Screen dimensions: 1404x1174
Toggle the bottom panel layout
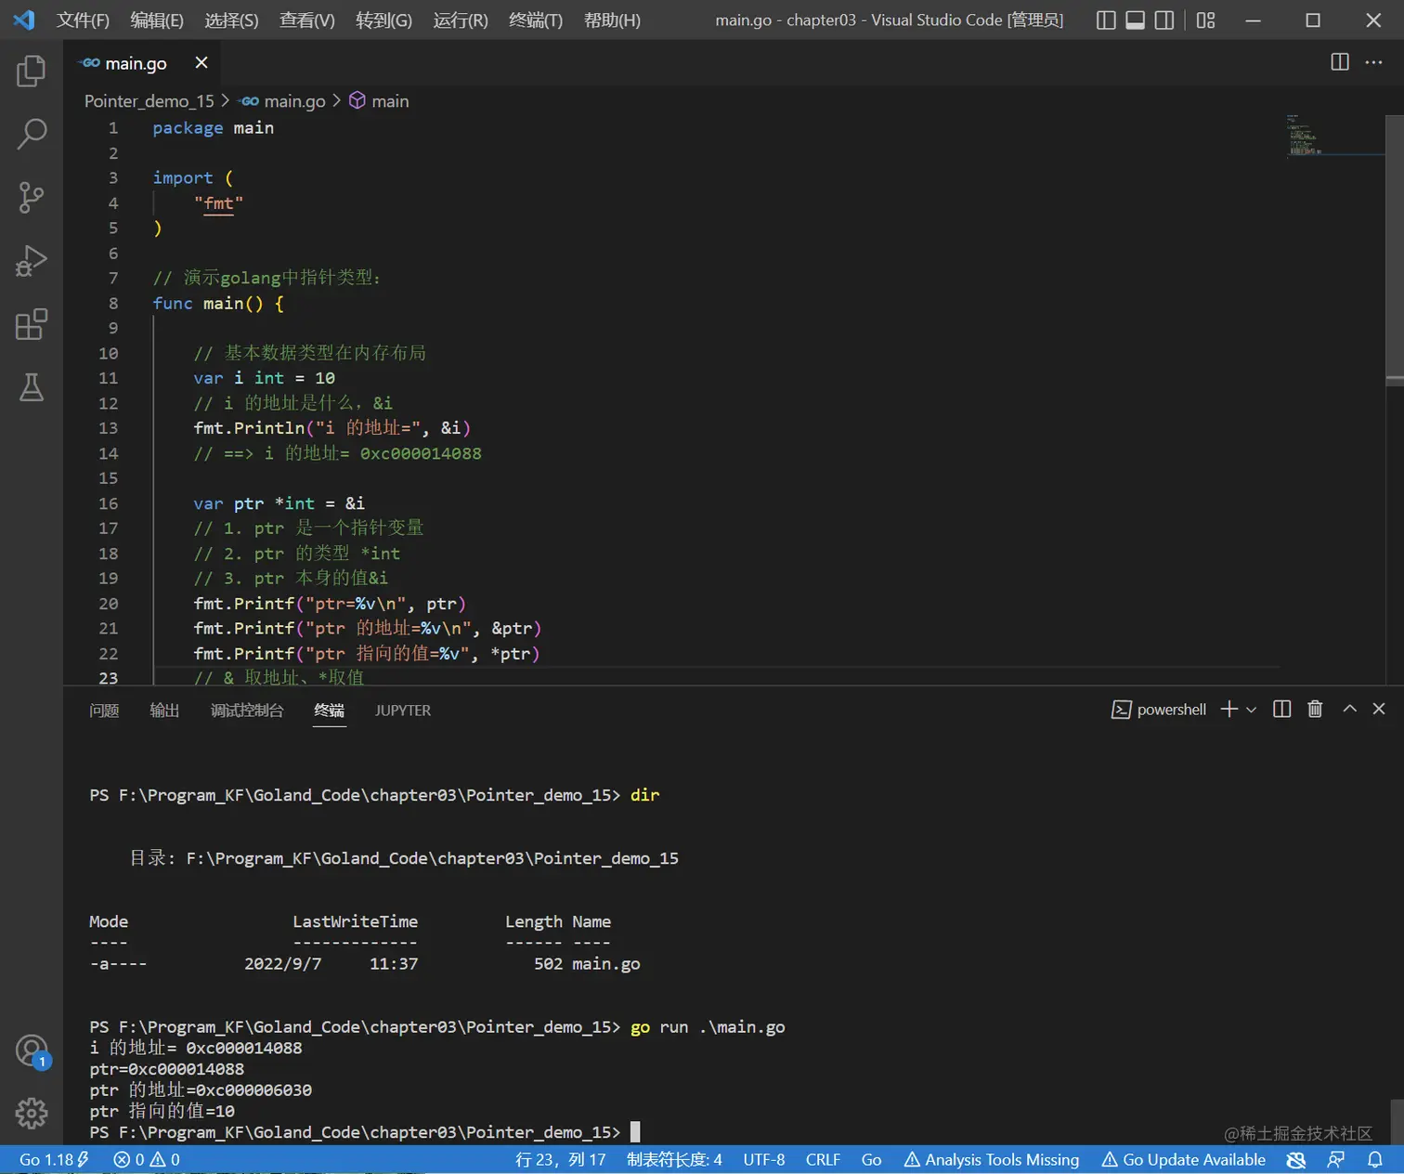(x=1135, y=20)
